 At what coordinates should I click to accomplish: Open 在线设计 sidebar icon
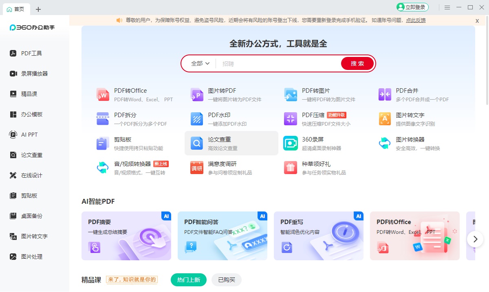(x=13, y=175)
